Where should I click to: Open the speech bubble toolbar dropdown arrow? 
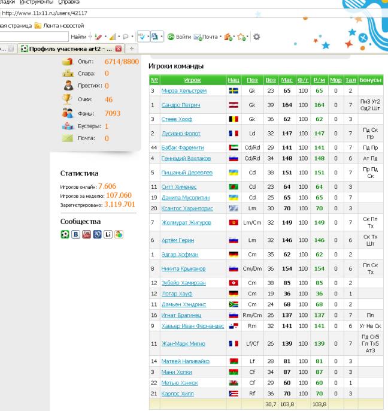coord(132,37)
